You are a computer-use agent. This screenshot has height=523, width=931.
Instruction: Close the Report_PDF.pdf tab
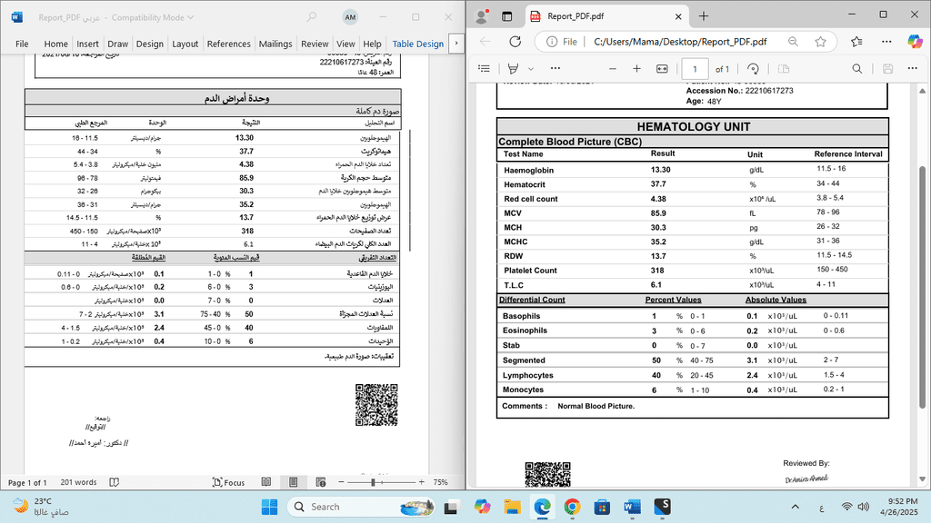[x=678, y=16]
